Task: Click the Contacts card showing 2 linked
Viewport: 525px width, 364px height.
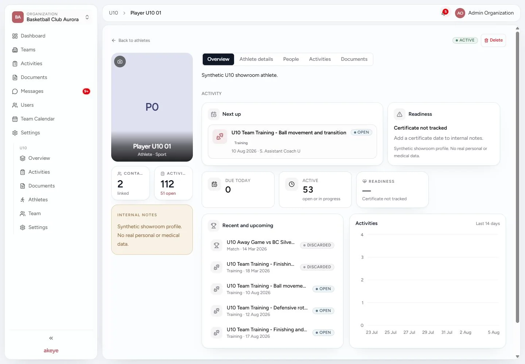Action: 131,183
